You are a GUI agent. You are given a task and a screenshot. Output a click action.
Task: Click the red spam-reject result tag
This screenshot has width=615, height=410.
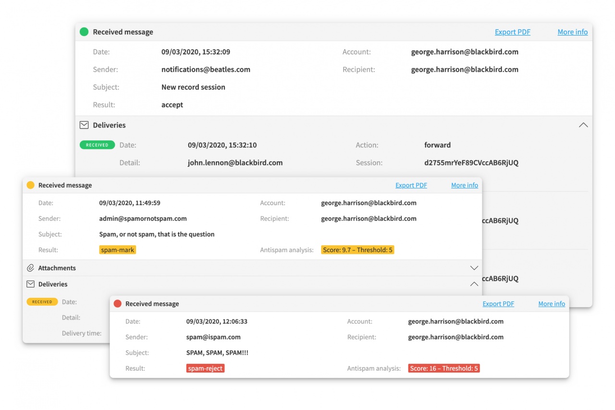tap(205, 369)
